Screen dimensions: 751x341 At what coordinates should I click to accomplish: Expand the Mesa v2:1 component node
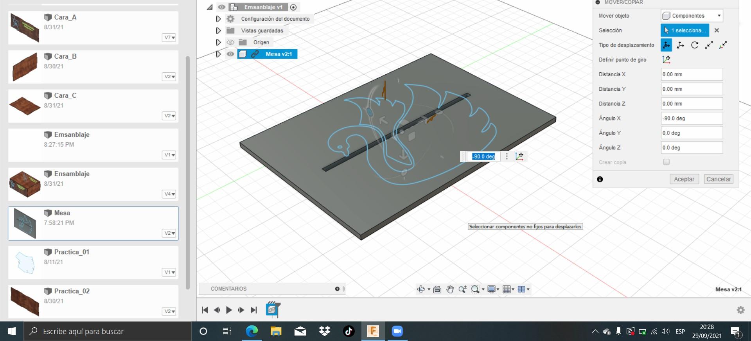click(x=218, y=54)
